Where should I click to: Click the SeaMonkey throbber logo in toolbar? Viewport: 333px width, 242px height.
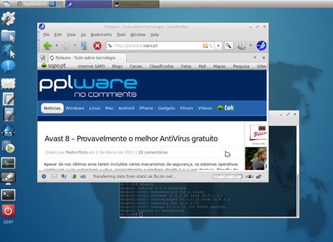pos(261,45)
